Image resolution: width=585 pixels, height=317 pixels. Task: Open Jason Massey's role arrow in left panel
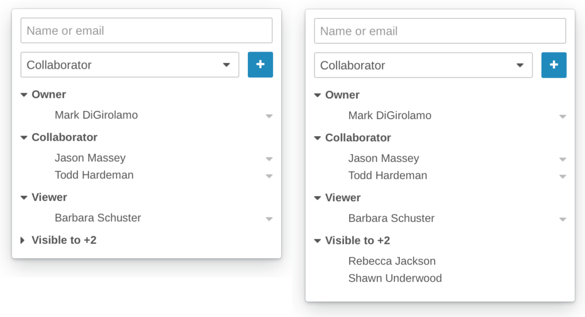tap(269, 158)
